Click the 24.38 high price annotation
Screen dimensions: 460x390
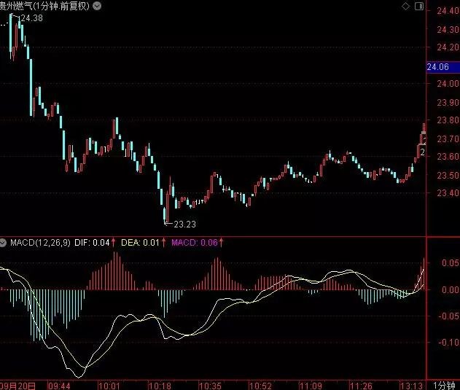click(x=31, y=18)
